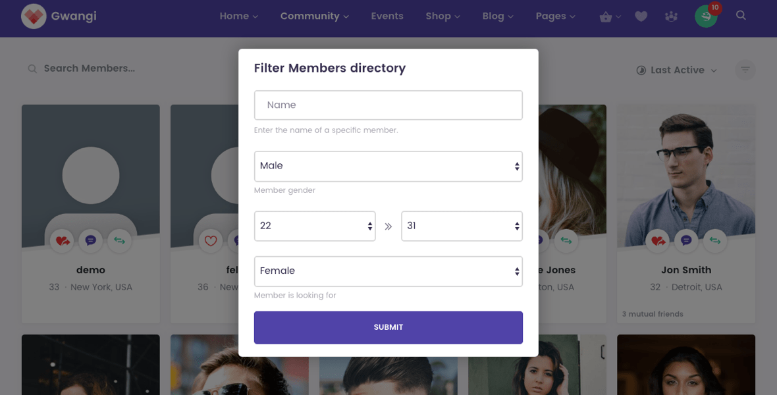Click the Gwangi heart logo icon
This screenshot has height=395, width=777.
(x=33, y=16)
